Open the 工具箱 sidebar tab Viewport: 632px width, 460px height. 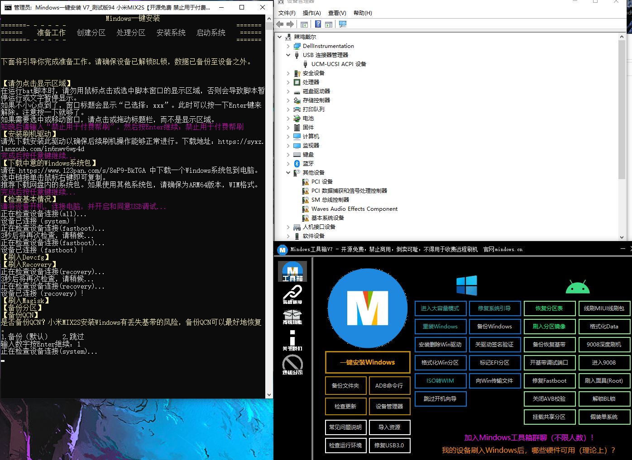(x=292, y=271)
